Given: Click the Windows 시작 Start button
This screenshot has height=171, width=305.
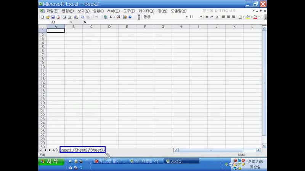Looking at the screenshot, I should coord(49,161).
